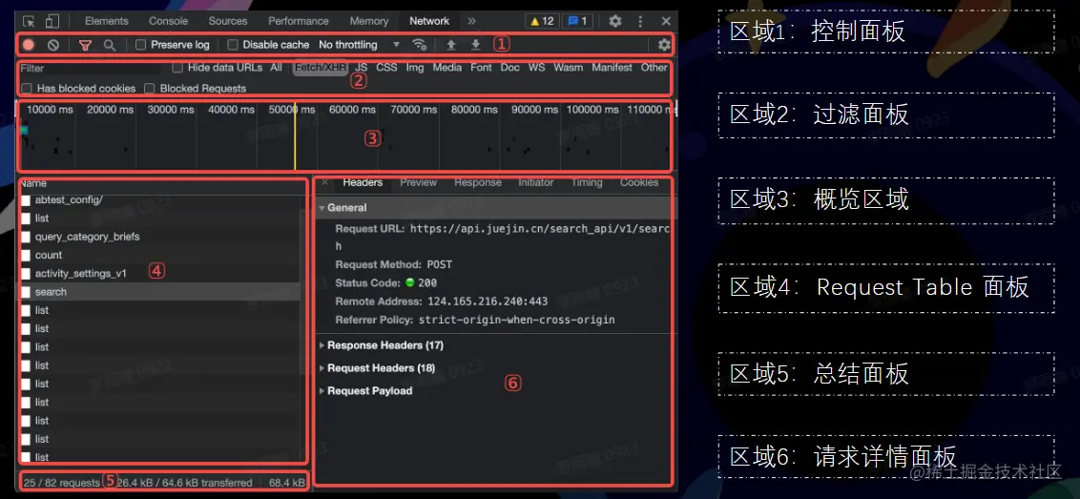The height and width of the screenshot is (499, 1080).
Task: Filter requests by Img
Action: click(415, 68)
